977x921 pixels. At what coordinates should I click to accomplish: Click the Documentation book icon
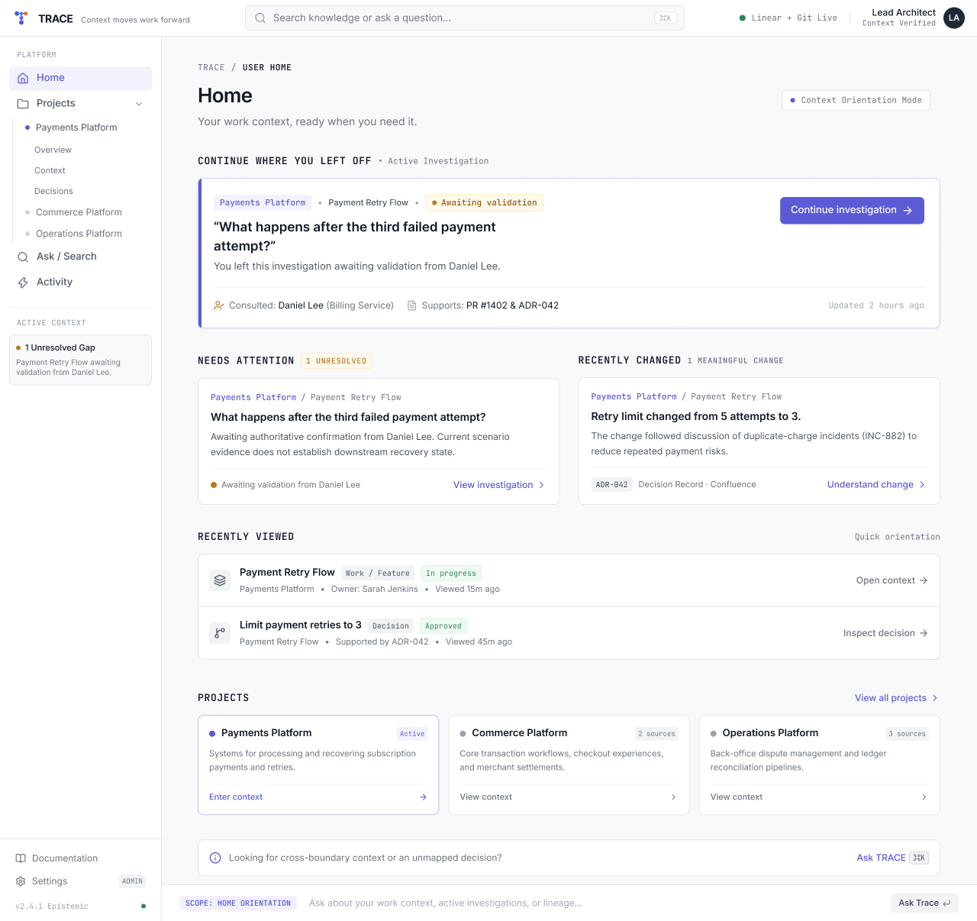pos(21,858)
